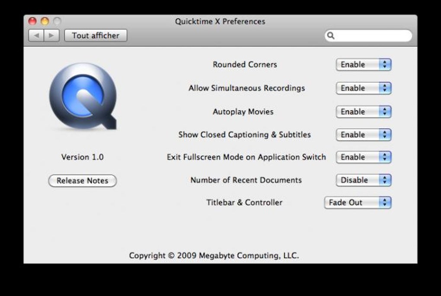Open the Rounded Corners dropdown
The height and width of the screenshot is (296, 441).
[363, 65]
